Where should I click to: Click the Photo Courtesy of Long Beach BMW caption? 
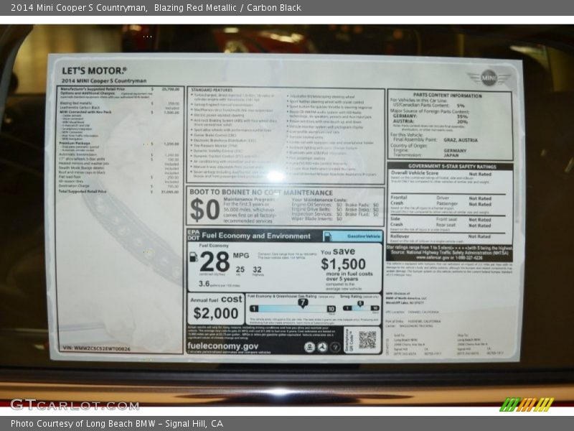[117, 424]
